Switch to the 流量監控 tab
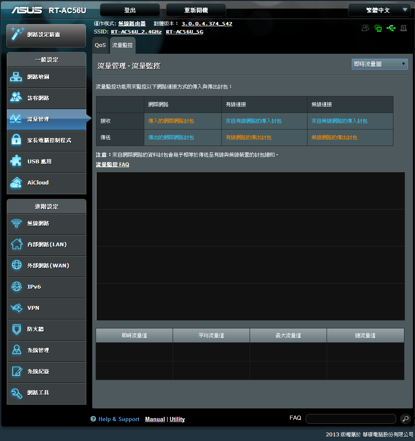Screen dimensions: 415x441 (x=122, y=45)
